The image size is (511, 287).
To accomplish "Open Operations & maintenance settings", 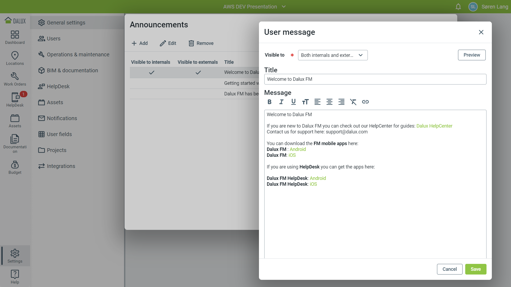I will coord(77,54).
